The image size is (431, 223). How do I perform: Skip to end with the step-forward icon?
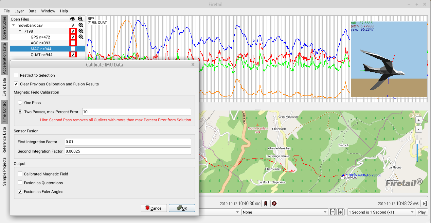pos(424,203)
